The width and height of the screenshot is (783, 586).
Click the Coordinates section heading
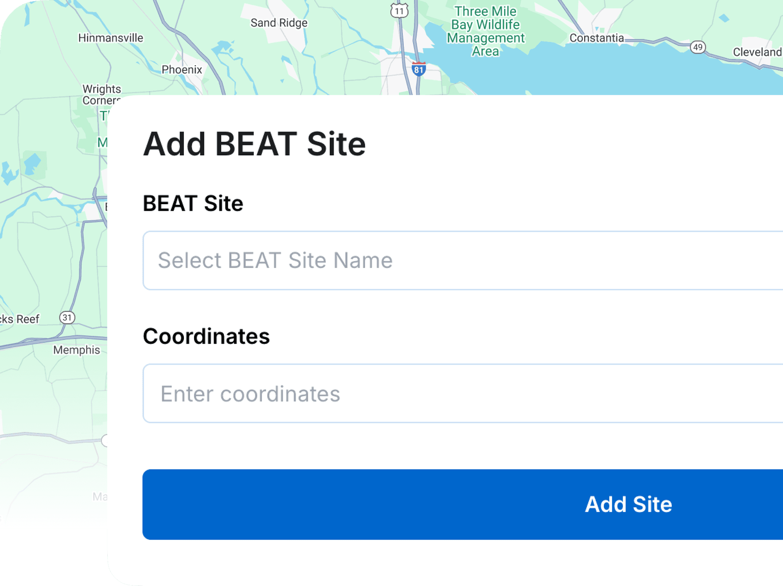[x=206, y=337]
